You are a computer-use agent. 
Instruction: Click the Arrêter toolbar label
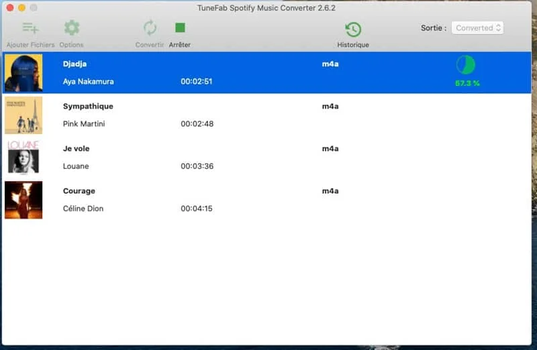[x=180, y=45]
